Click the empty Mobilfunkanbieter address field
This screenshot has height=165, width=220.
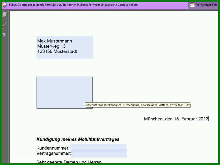65,93
